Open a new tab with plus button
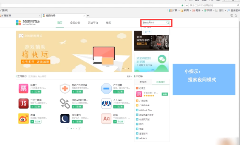 pyautogui.click(x=88, y=15)
